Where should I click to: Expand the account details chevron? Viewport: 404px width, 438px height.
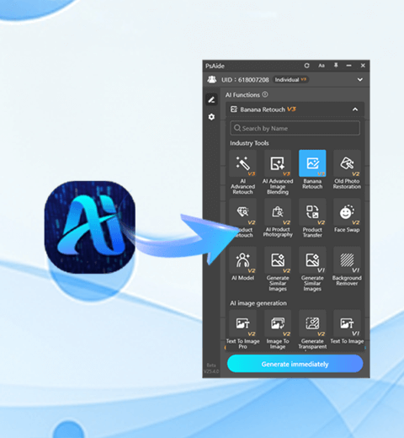(x=360, y=80)
